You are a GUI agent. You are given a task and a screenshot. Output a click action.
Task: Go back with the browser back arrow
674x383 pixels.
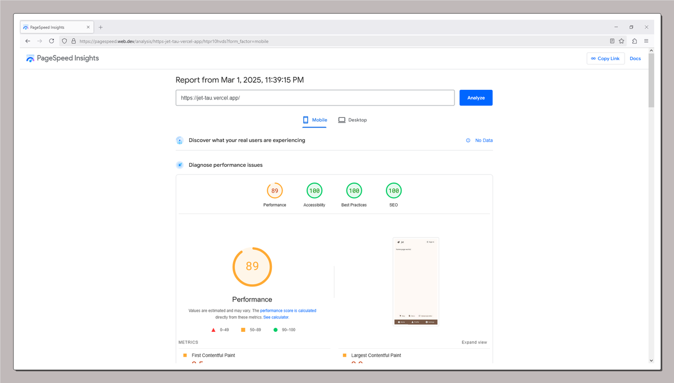[28, 41]
